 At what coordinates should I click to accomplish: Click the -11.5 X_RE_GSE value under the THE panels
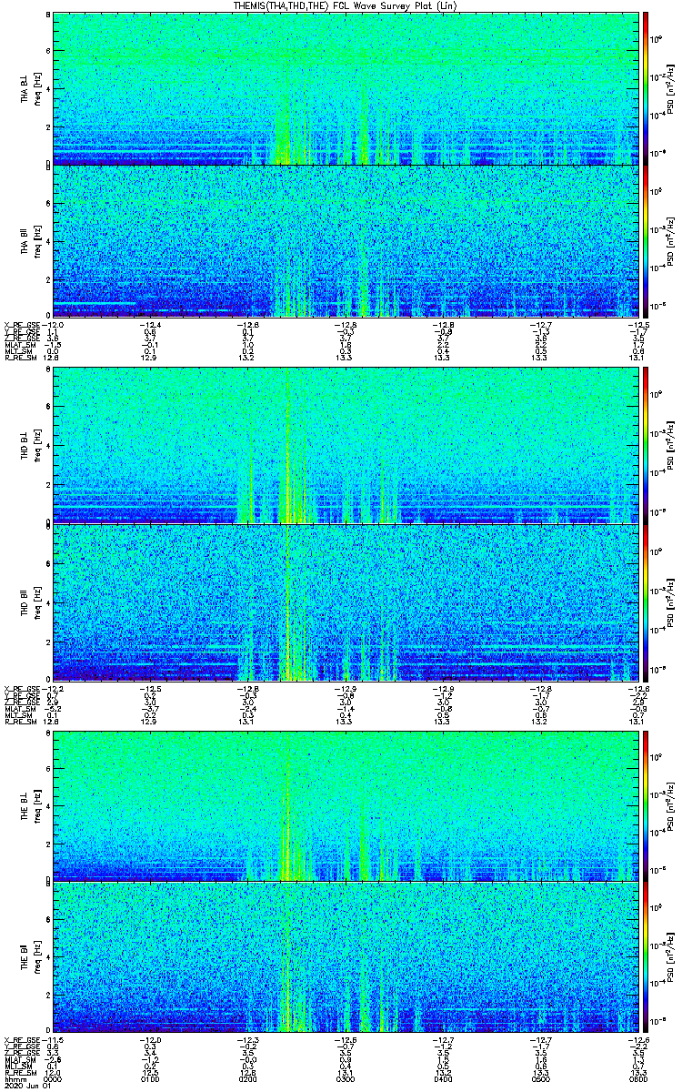click(53, 1038)
